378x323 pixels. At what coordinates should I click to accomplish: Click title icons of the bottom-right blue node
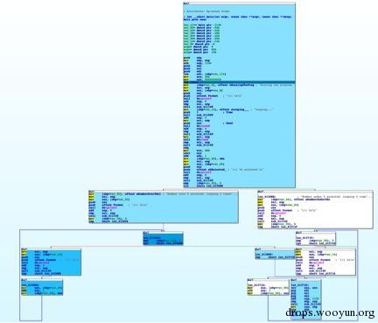coord(294,280)
